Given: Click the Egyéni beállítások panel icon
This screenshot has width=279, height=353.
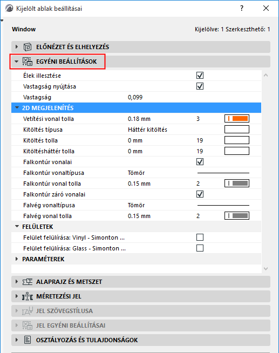Looking at the screenshot, I should [28, 62].
